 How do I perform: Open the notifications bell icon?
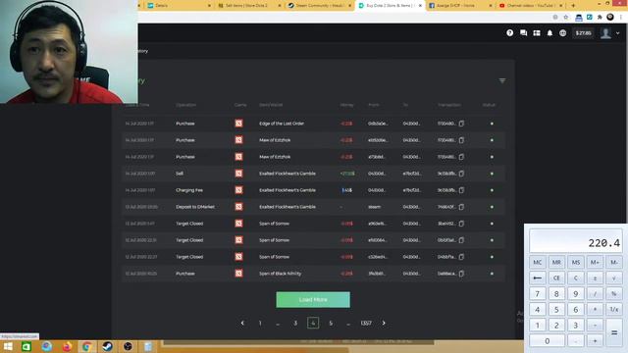(x=549, y=32)
